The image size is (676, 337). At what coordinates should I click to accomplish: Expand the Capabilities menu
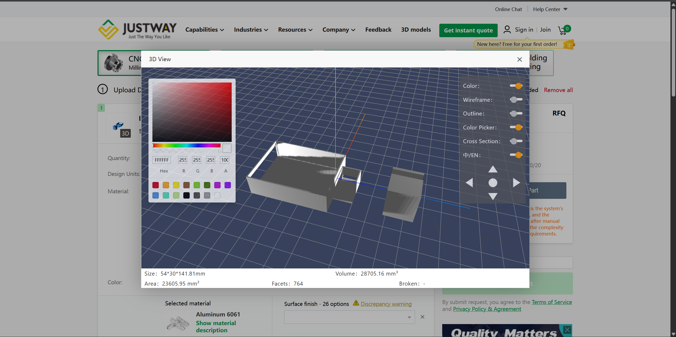(x=204, y=30)
